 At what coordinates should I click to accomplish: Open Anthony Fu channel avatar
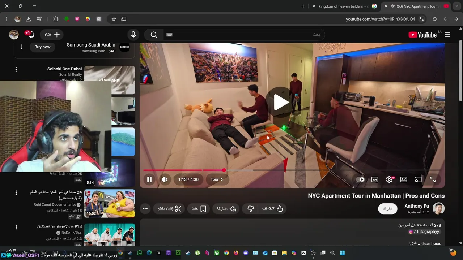coord(439,209)
